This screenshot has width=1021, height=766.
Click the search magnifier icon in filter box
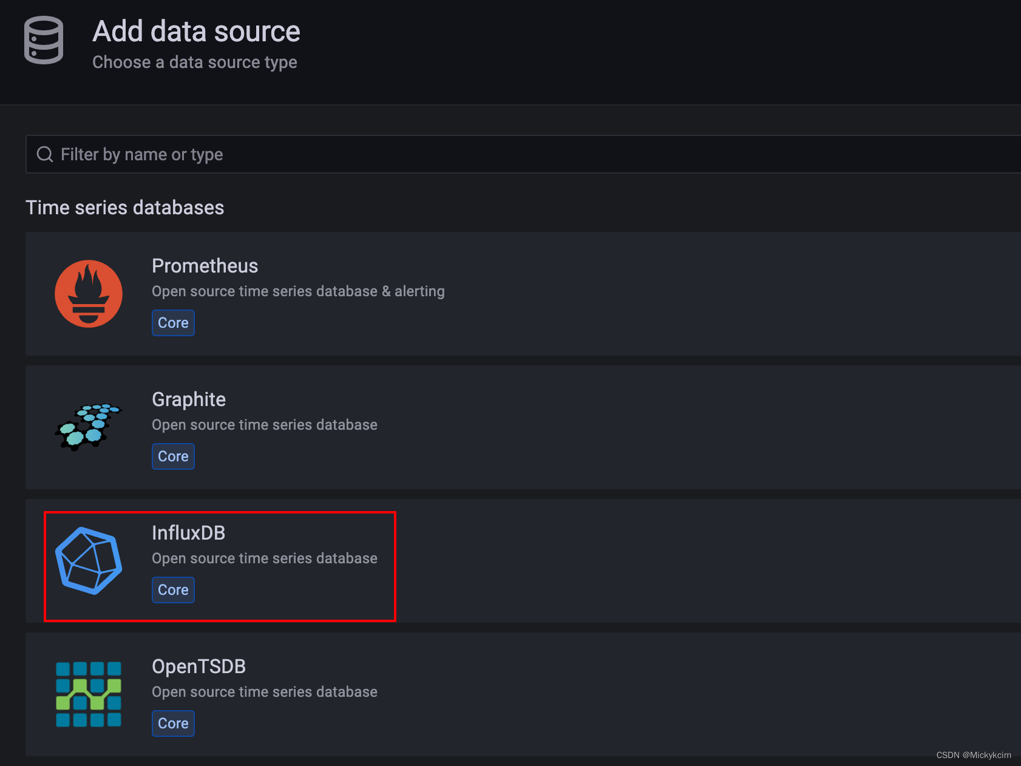coord(45,154)
